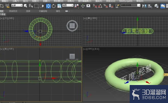
Task: Click the 多边形建模 panel label
Action: (x=3, y=14)
